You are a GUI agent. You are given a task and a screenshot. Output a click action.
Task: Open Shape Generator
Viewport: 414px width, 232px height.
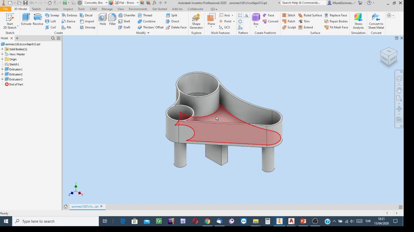tap(196, 21)
